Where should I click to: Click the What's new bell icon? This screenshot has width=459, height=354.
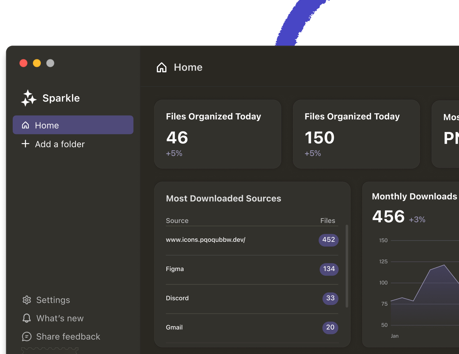click(27, 318)
